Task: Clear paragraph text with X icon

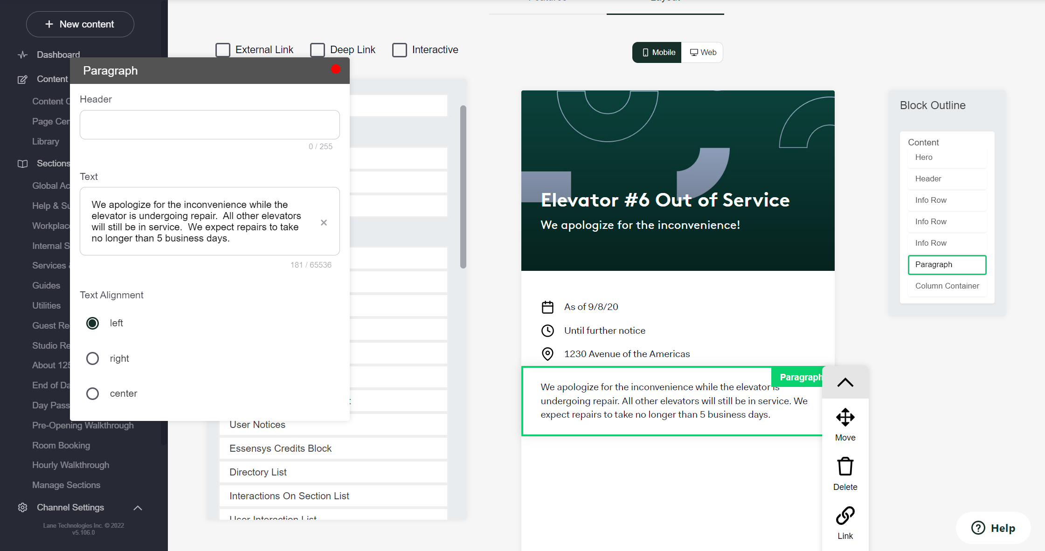Action: point(324,223)
